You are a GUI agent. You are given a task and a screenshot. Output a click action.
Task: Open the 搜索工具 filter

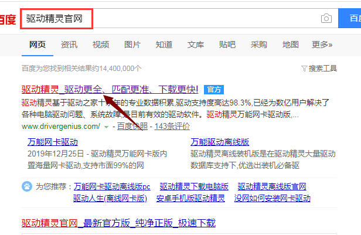(319, 69)
